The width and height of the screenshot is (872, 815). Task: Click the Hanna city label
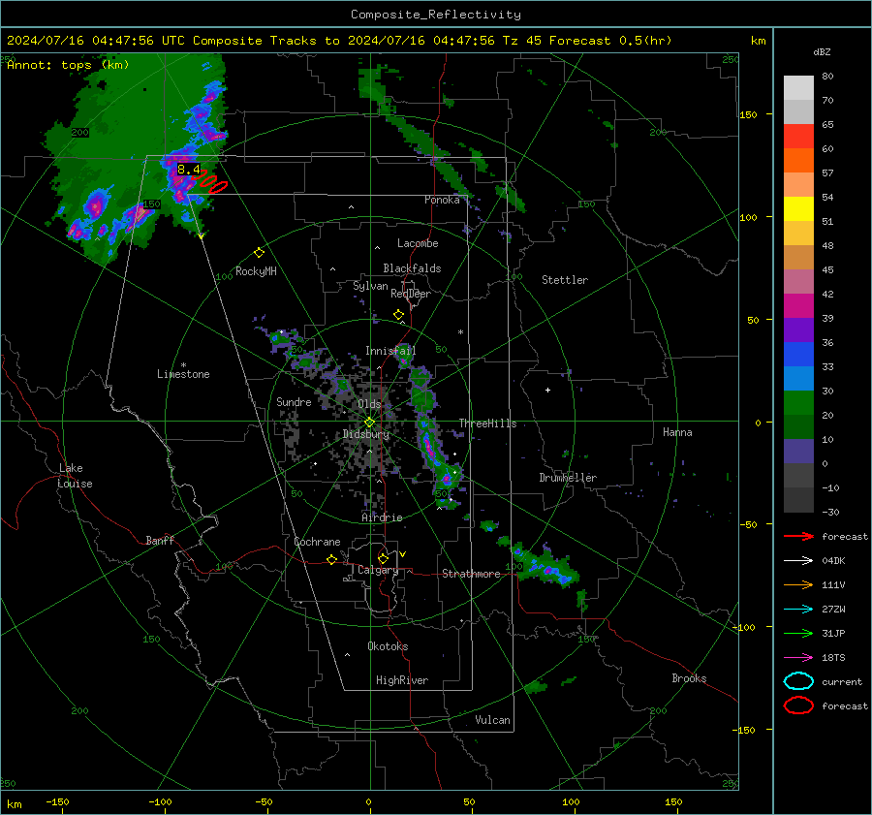[677, 433]
